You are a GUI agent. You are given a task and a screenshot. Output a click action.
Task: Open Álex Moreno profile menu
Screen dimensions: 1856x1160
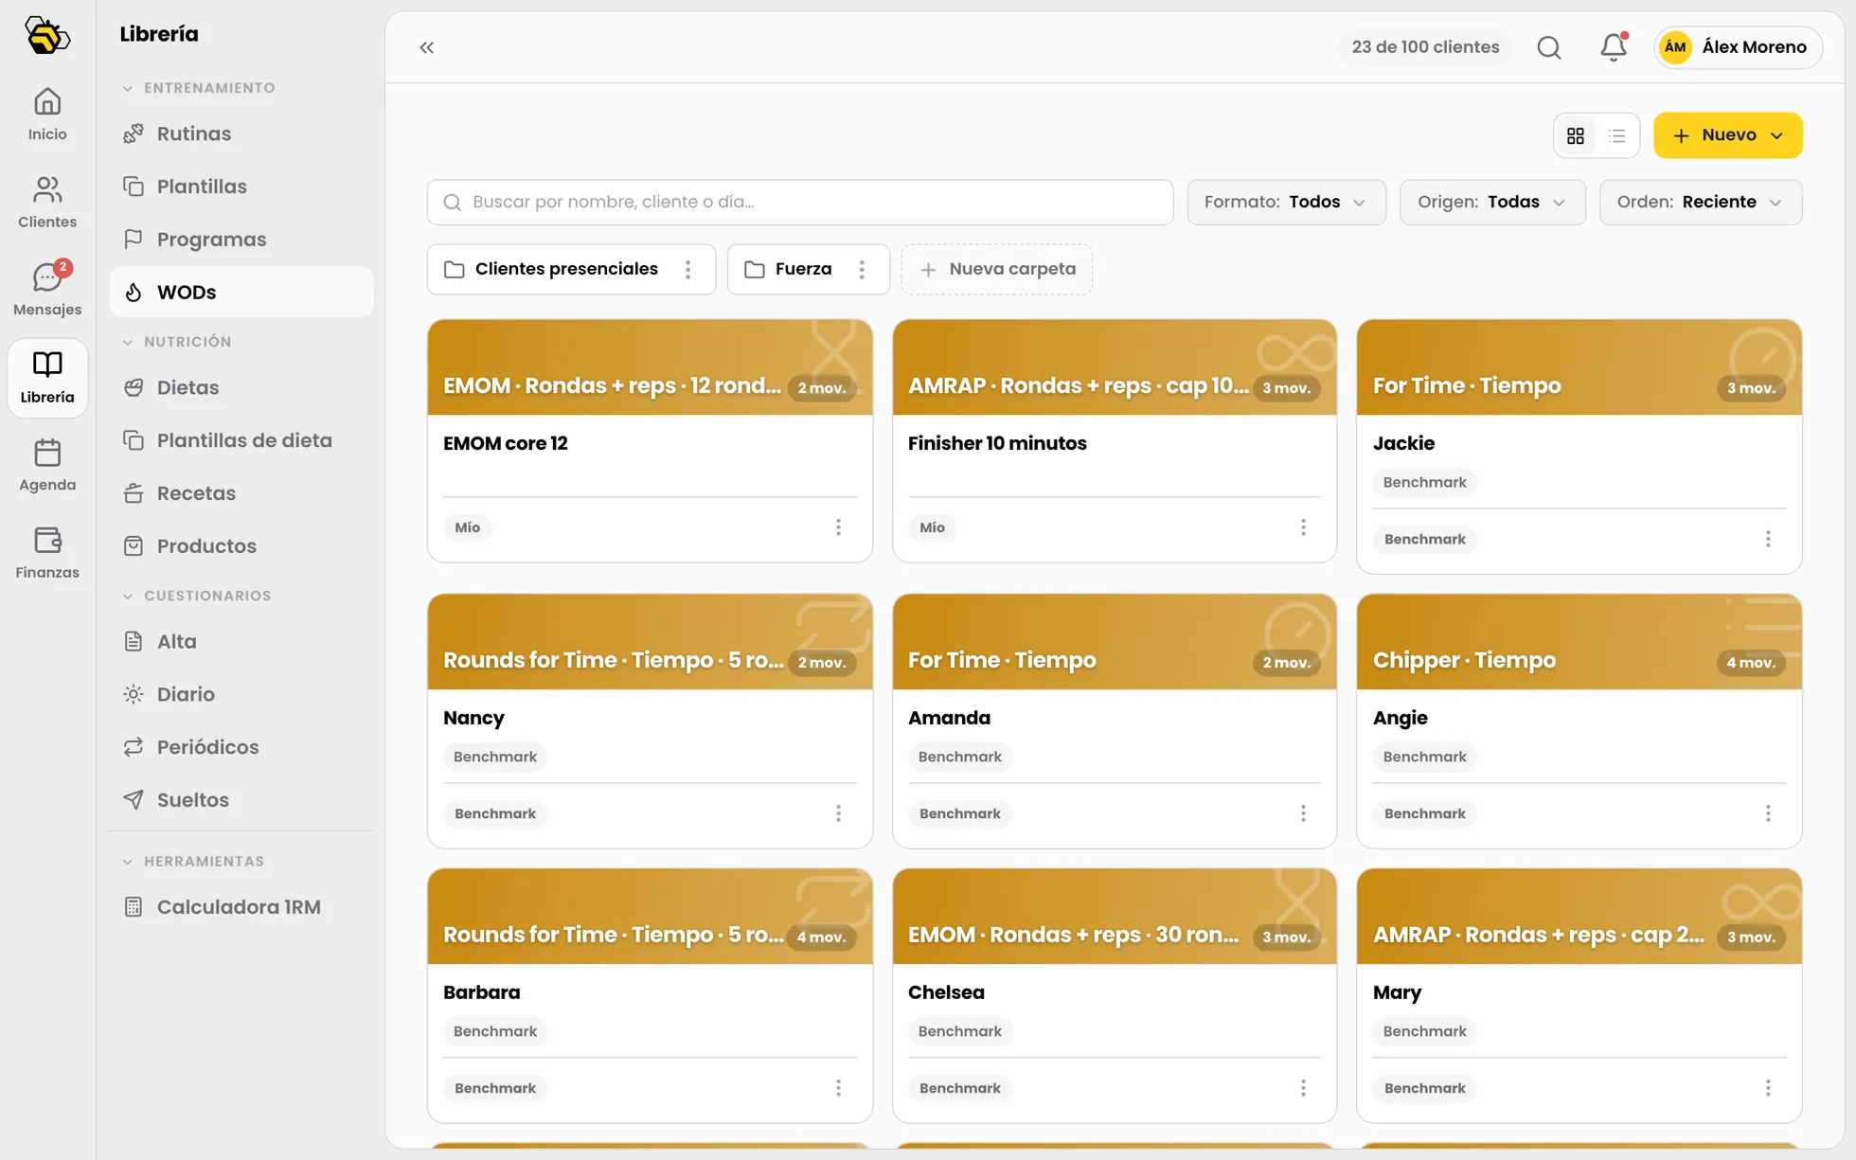coord(1738,47)
